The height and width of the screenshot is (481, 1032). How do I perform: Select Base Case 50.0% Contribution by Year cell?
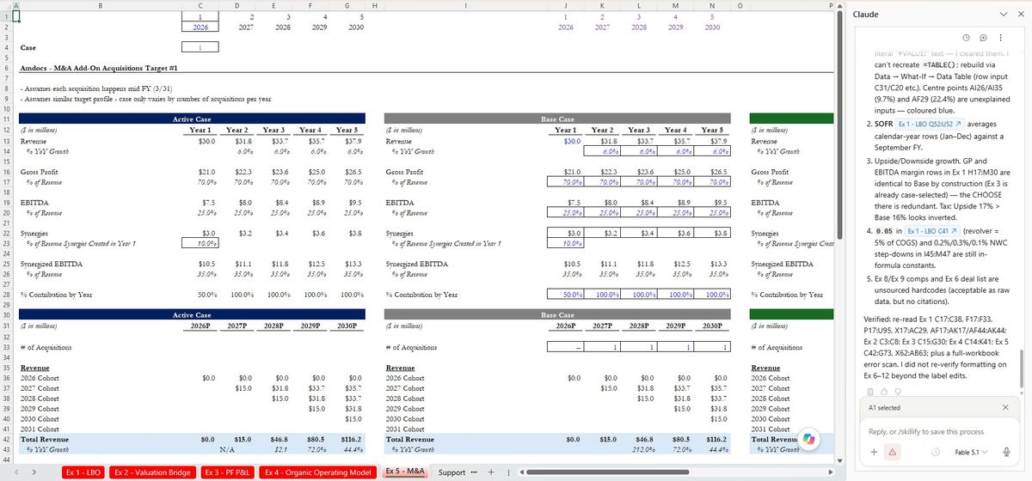tap(566, 295)
